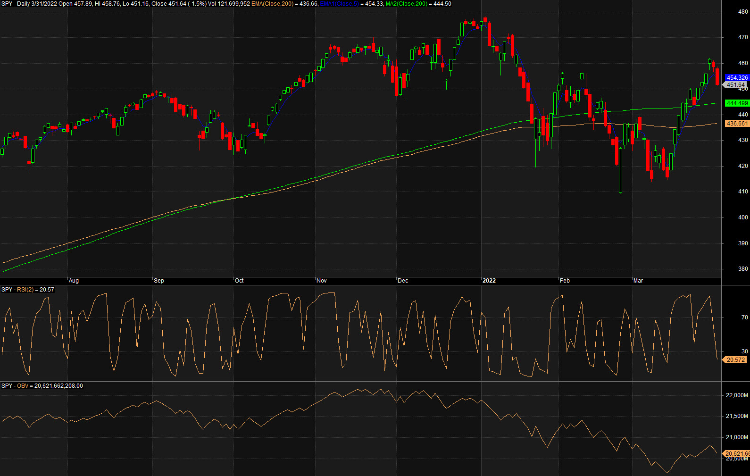Click the SPY Daily 3/31/2022 title text

pyautogui.click(x=29, y=4)
